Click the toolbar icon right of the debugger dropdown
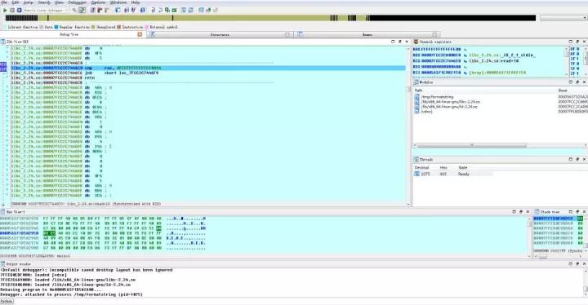The image size is (588, 305). (x=73, y=10)
